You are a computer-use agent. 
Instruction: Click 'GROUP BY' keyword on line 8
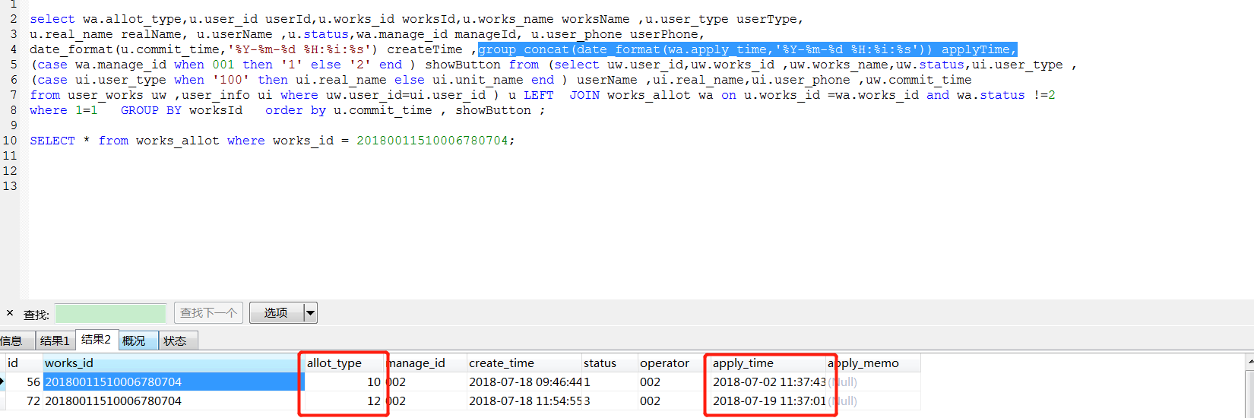click(151, 110)
